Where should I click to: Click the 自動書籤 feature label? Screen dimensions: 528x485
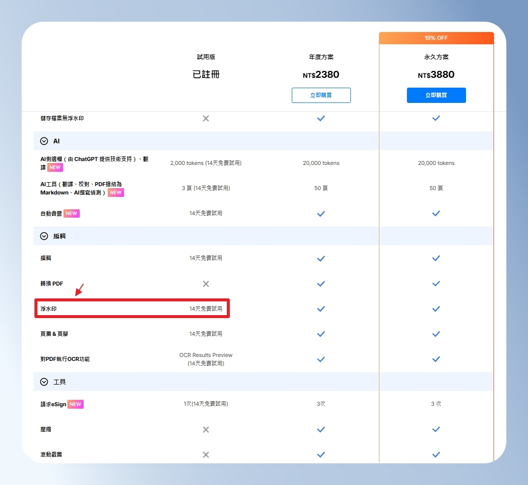[x=51, y=213]
